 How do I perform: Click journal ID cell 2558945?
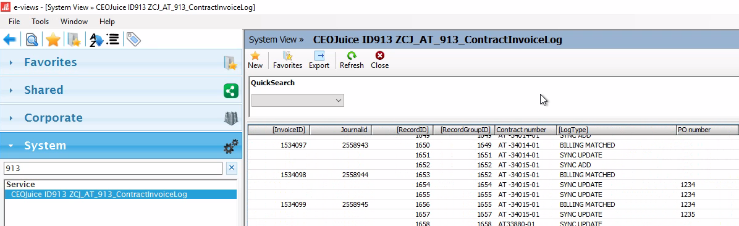pos(355,204)
